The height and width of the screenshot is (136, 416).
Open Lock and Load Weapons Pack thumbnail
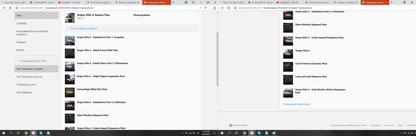click(x=288, y=80)
